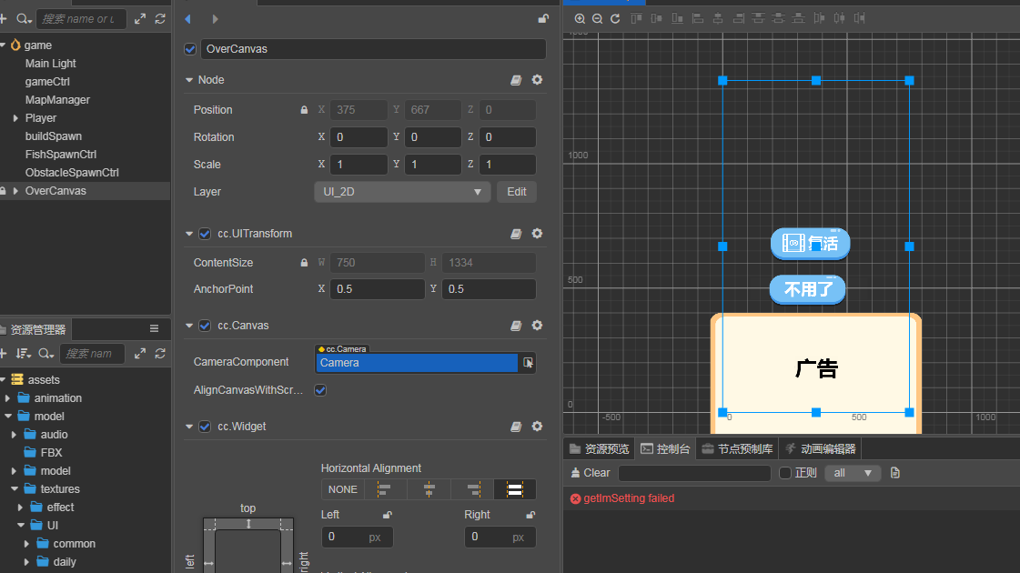Collapse the Node section
This screenshot has height=573, width=1020.
point(189,80)
